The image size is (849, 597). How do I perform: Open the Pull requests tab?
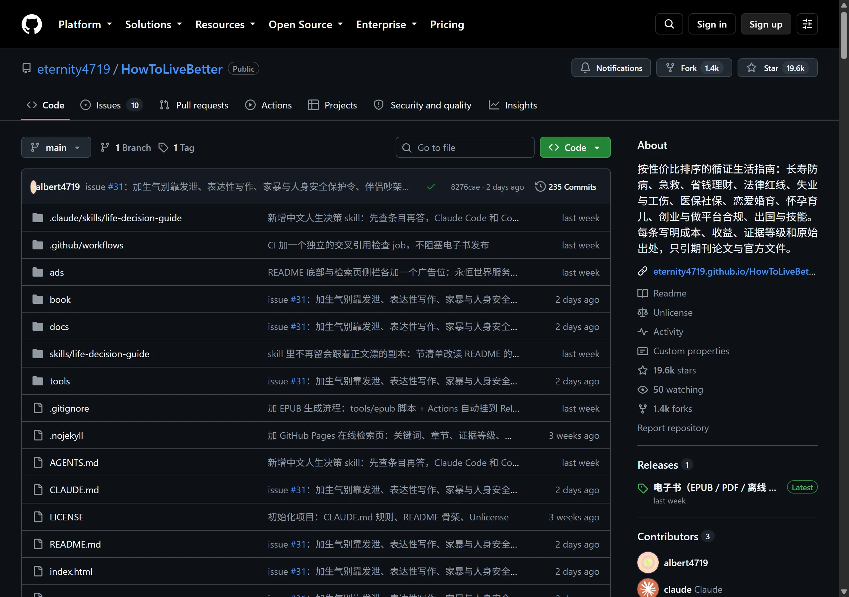click(194, 105)
